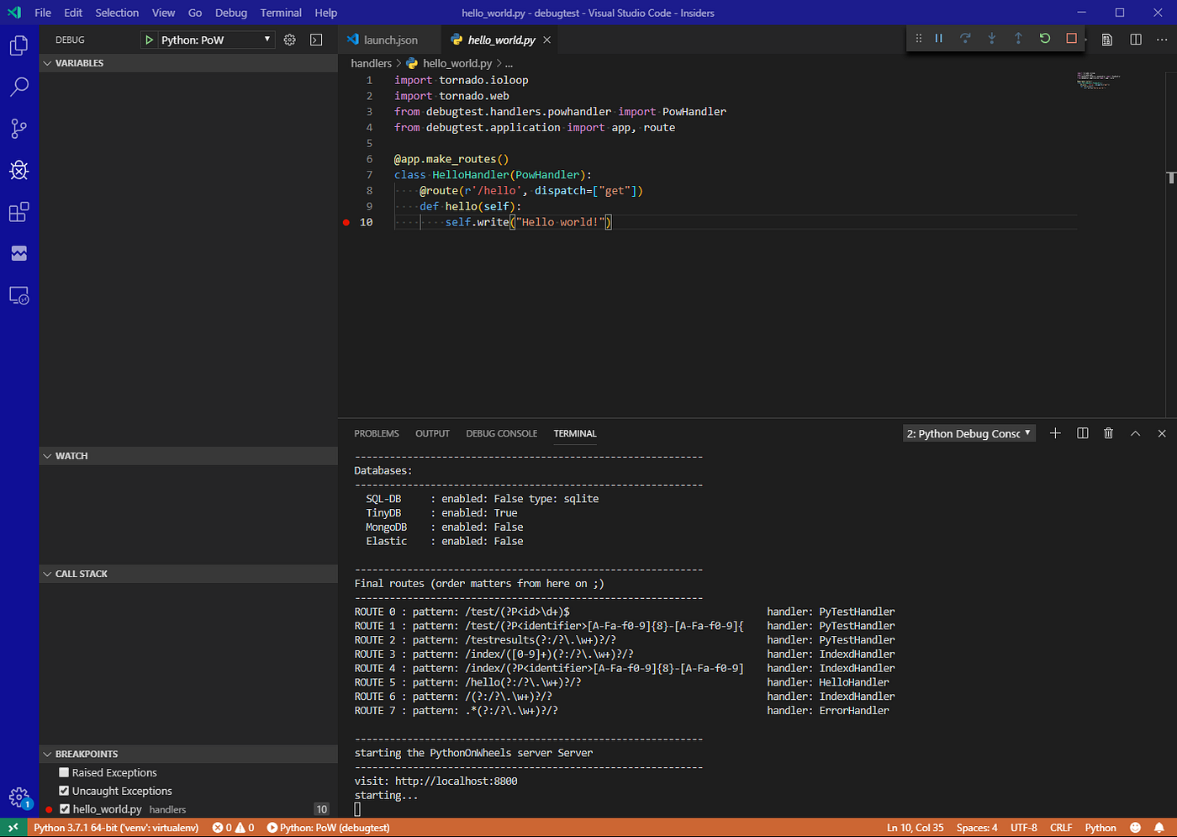Restart the debugger with green arrow

[x=1044, y=39]
